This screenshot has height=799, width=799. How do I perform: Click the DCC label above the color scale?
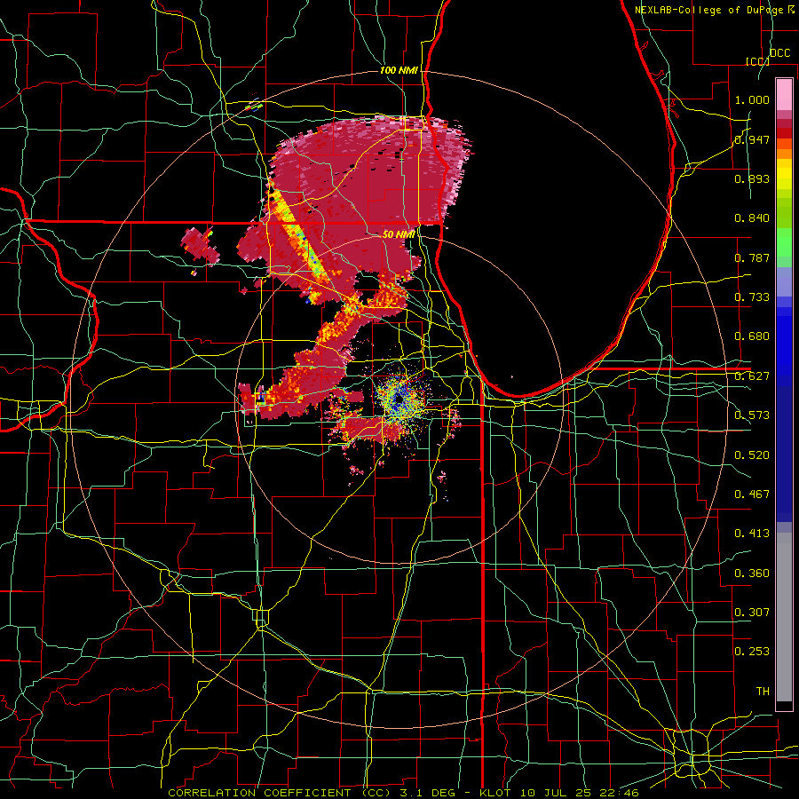pyautogui.click(x=780, y=53)
